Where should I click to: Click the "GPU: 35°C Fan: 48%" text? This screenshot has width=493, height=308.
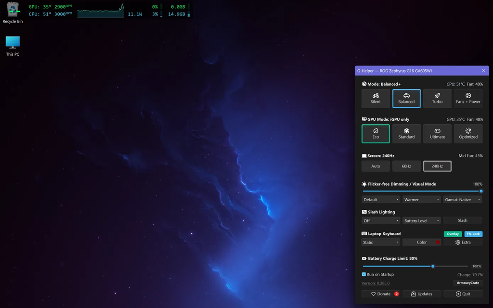[465, 119]
